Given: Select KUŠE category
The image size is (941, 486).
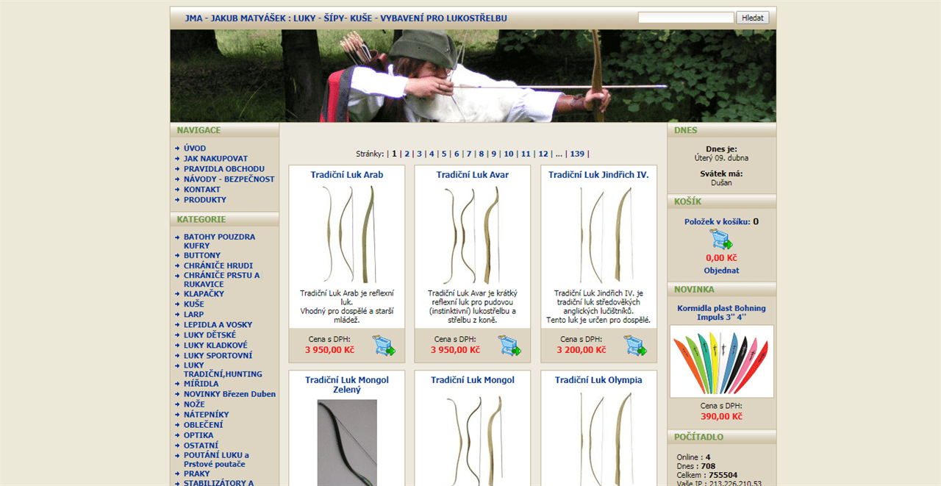Looking at the screenshot, I should (194, 304).
